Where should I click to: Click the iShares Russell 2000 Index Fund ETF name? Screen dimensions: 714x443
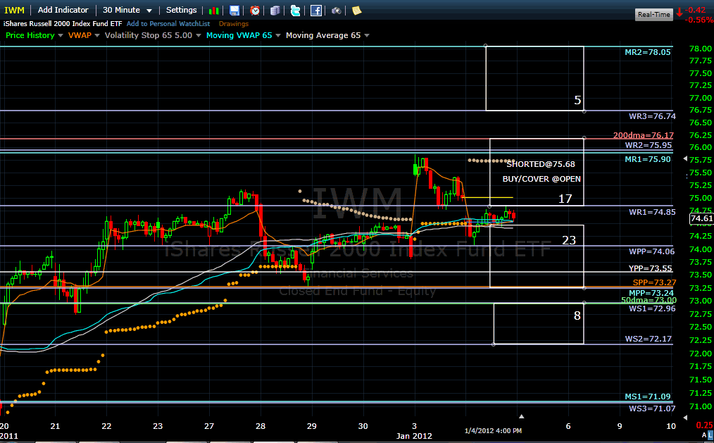pos(63,24)
